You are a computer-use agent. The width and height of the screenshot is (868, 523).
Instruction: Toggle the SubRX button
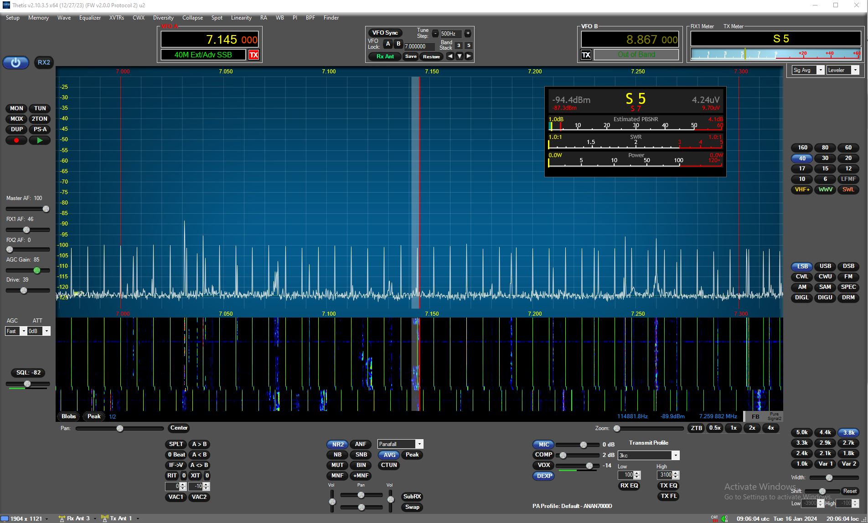[412, 497]
